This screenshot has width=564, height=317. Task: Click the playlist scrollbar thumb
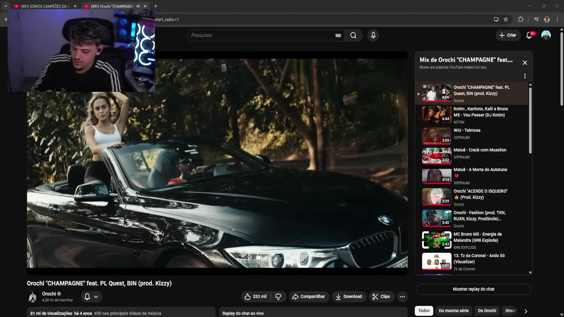(x=530, y=121)
